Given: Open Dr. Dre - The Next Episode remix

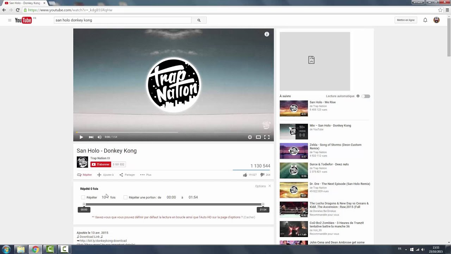Looking at the screenshot, I should coord(340,184).
